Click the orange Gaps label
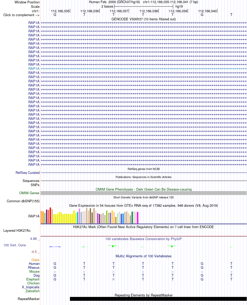This screenshot has width=247, height=305. pyautogui.click(x=35, y=260)
